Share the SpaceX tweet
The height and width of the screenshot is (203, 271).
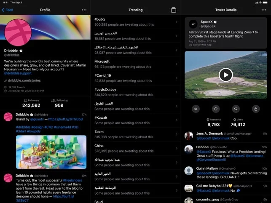click(256, 109)
